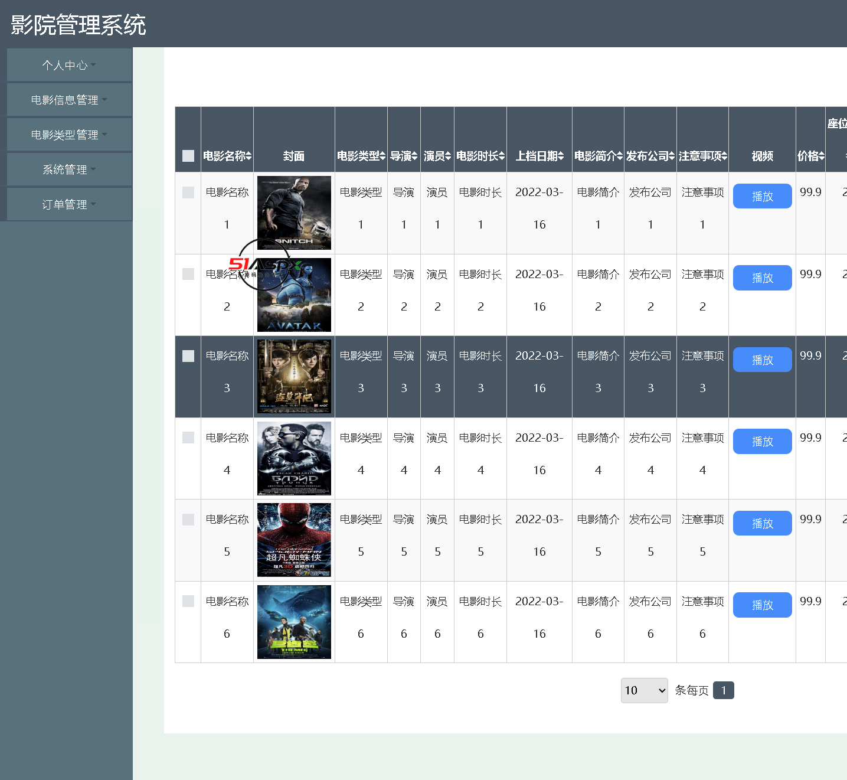This screenshot has height=780, width=847.
Task: Sort by 价格 column header
Action: click(x=810, y=156)
